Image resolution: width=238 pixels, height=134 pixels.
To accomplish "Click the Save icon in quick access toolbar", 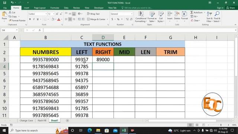I will [x=4, y=3].
